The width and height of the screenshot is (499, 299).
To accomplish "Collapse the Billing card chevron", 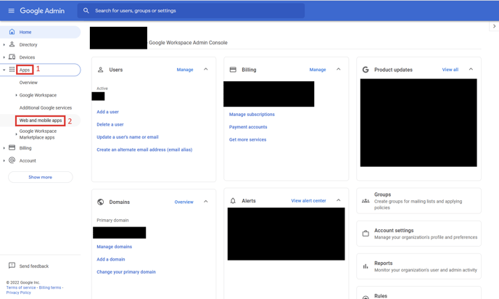I will (x=339, y=70).
